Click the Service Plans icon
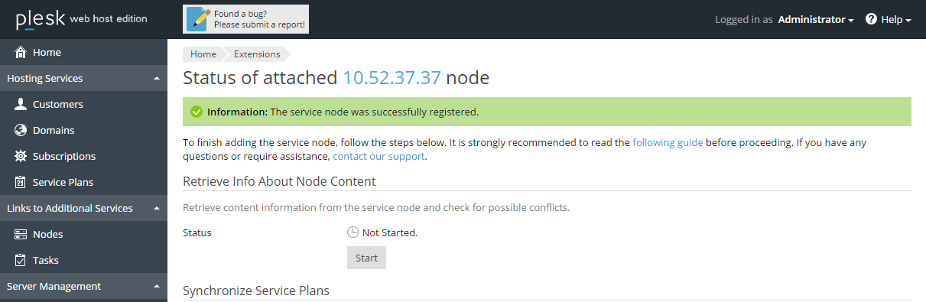Screen dimensions: 926x302 [x=21, y=182]
